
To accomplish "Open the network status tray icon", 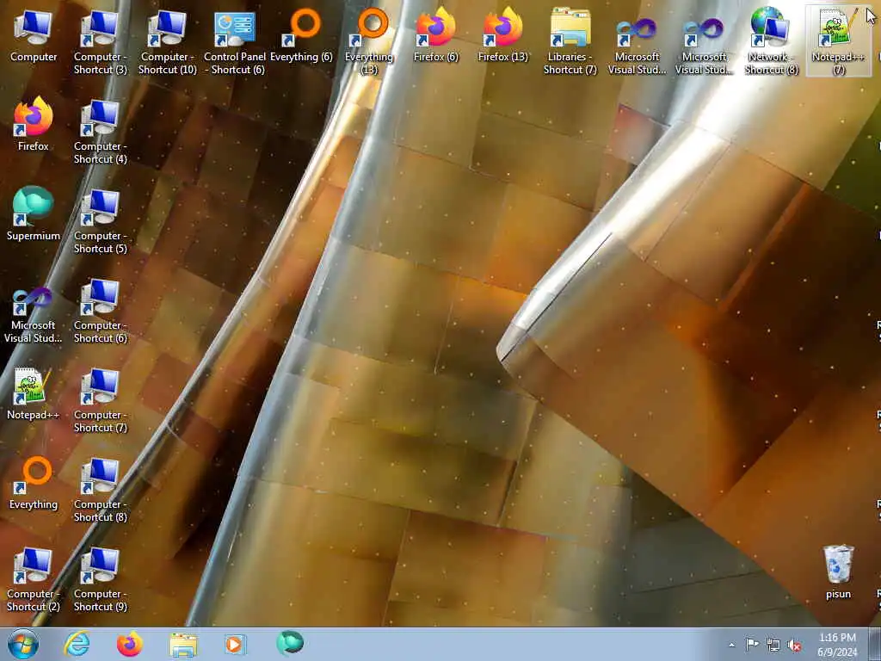I will (x=773, y=645).
